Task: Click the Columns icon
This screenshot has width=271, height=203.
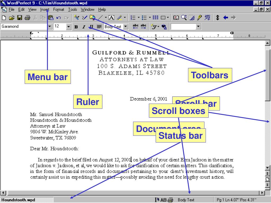Action: (155, 18)
